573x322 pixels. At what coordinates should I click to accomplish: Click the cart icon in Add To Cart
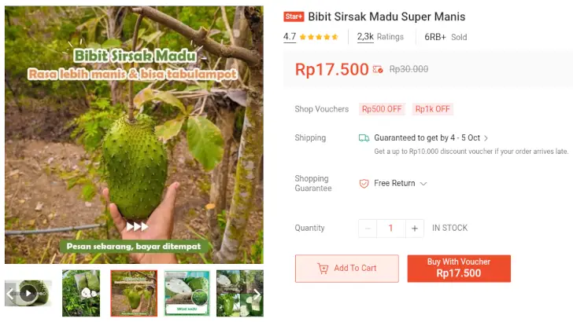pyautogui.click(x=323, y=269)
